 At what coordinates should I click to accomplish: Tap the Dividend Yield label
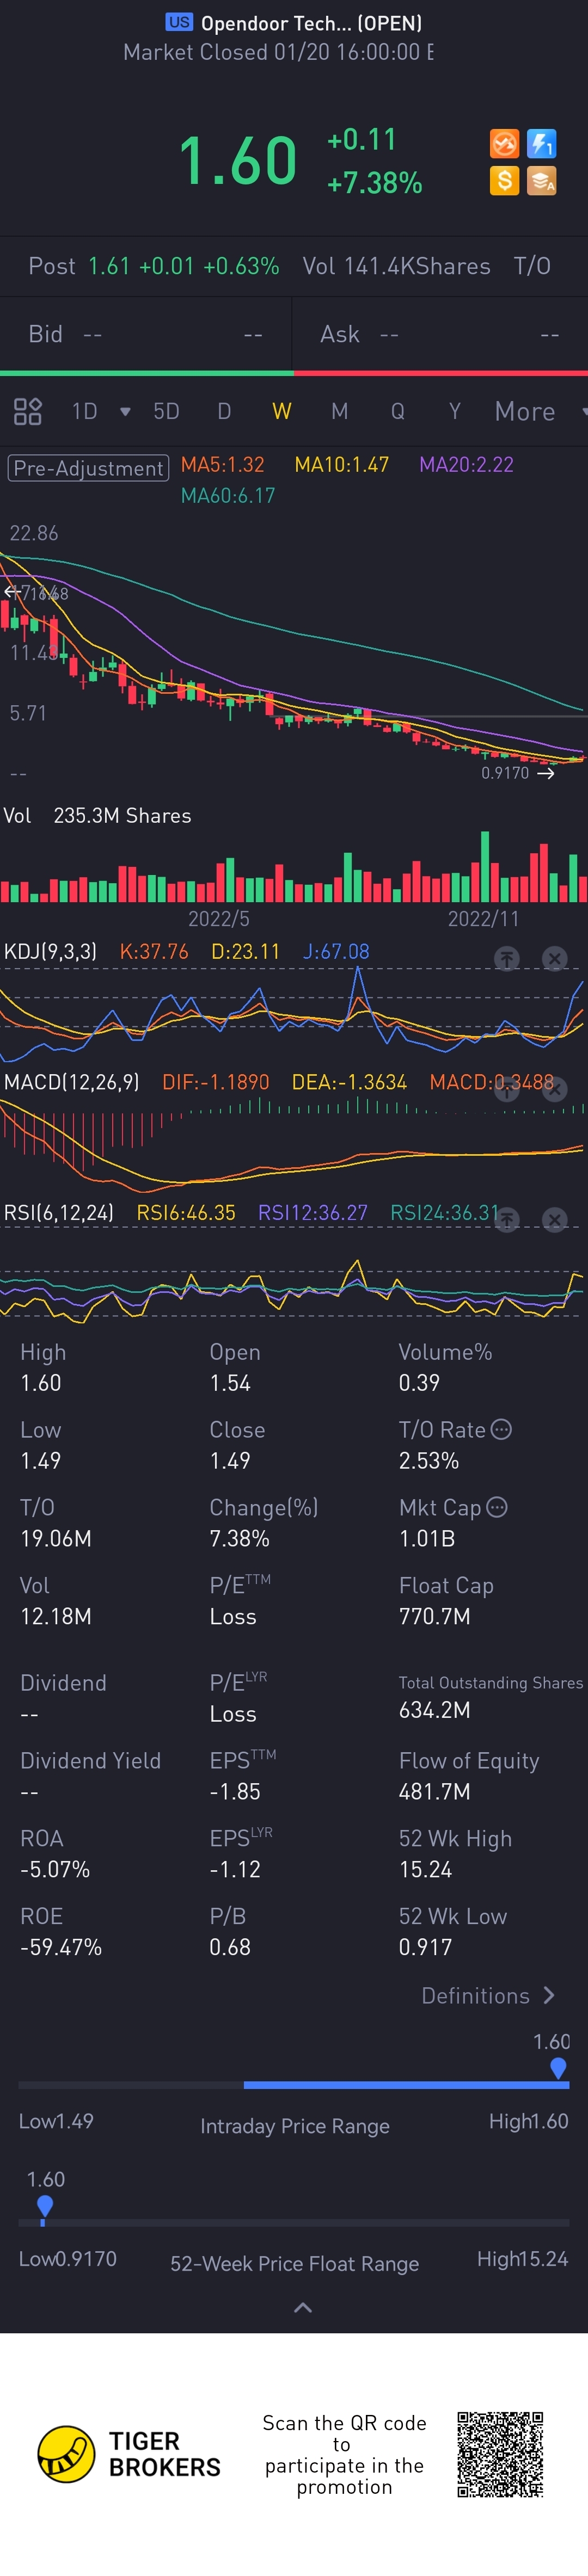coord(90,1760)
